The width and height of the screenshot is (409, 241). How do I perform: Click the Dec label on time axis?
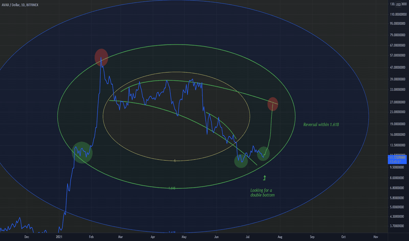[x=27, y=237]
